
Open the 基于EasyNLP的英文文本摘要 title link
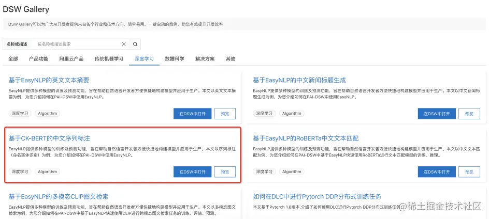coord(49,80)
